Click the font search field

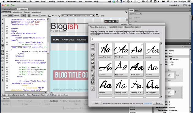tap(125, 39)
